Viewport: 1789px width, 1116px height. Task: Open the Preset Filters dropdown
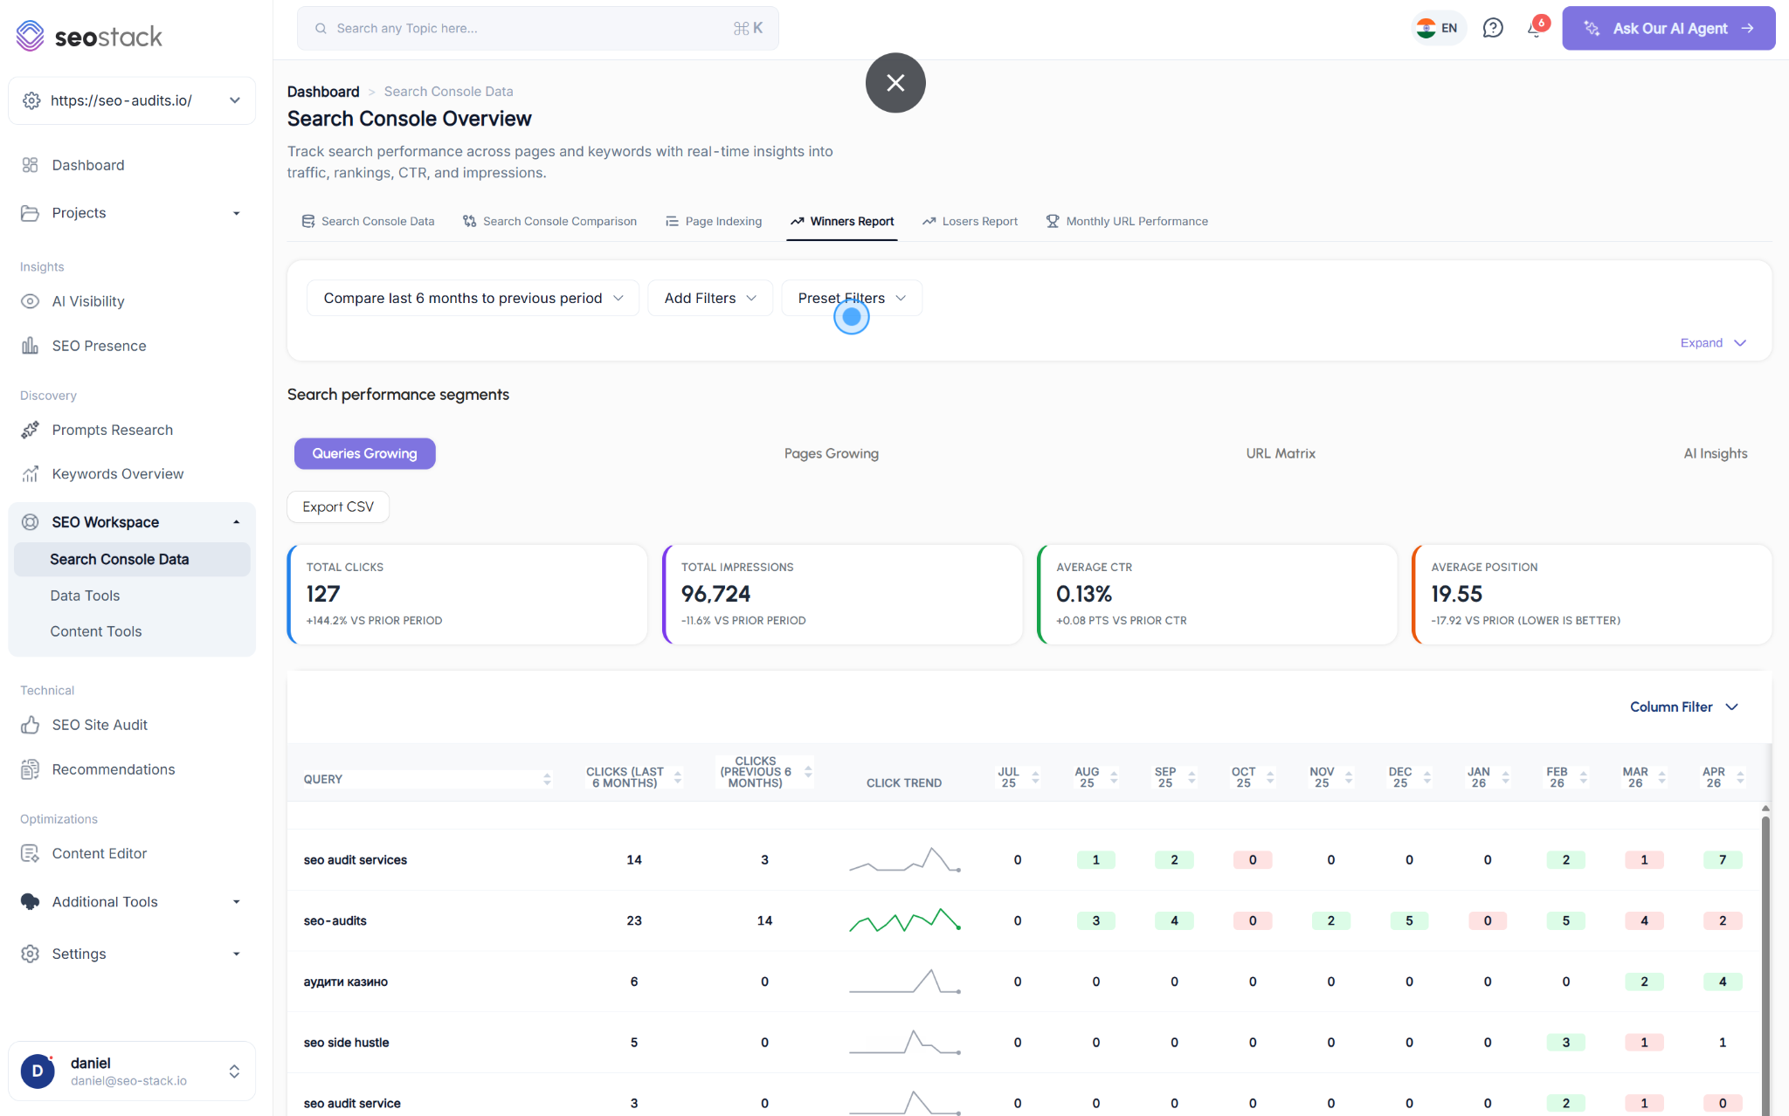pyautogui.click(x=852, y=298)
